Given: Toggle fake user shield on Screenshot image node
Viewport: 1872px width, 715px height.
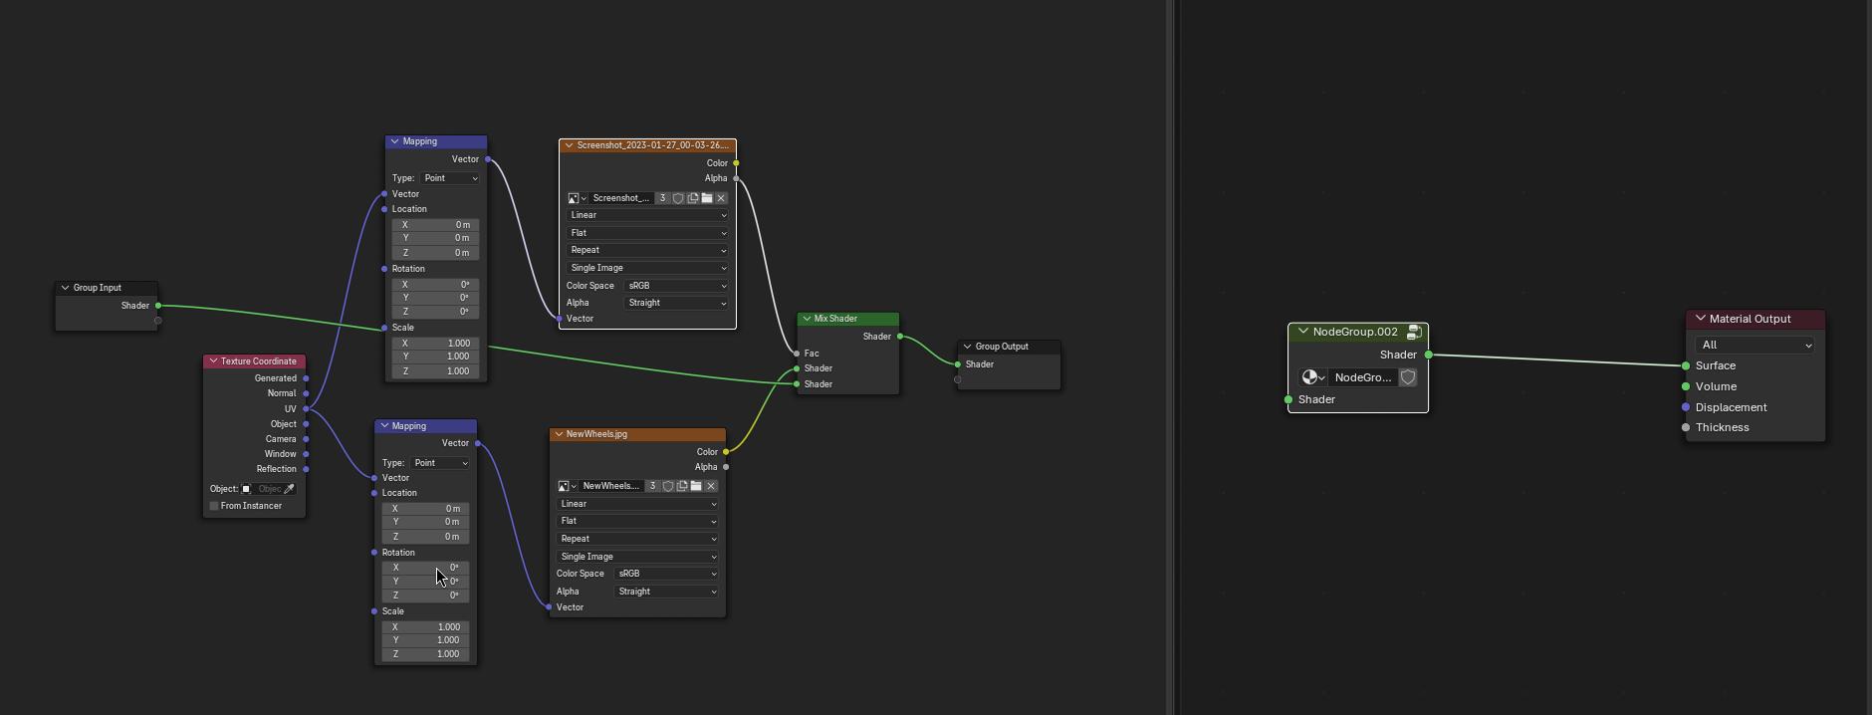Looking at the screenshot, I should pyautogui.click(x=678, y=198).
